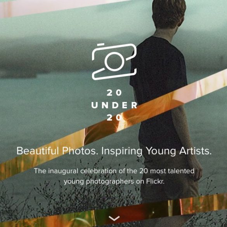Click the distant island on the water
This screenshot has height=227, width=227.
point(18,73)
